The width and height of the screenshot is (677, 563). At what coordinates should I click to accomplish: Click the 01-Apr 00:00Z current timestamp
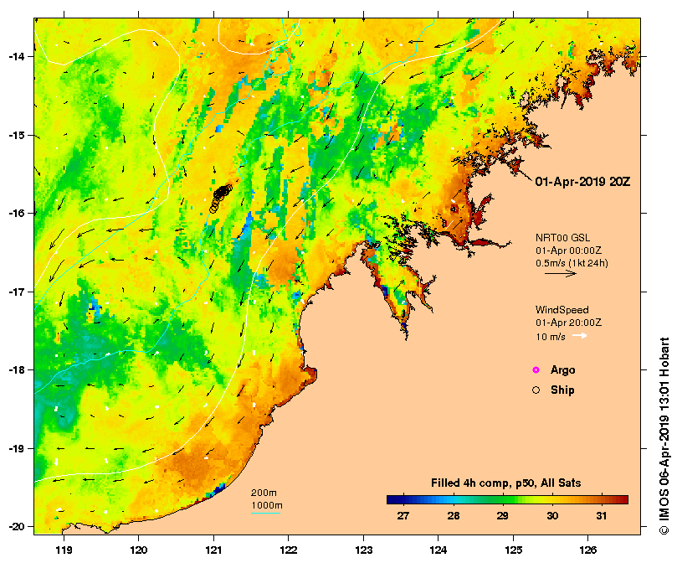tap(568, 251)
